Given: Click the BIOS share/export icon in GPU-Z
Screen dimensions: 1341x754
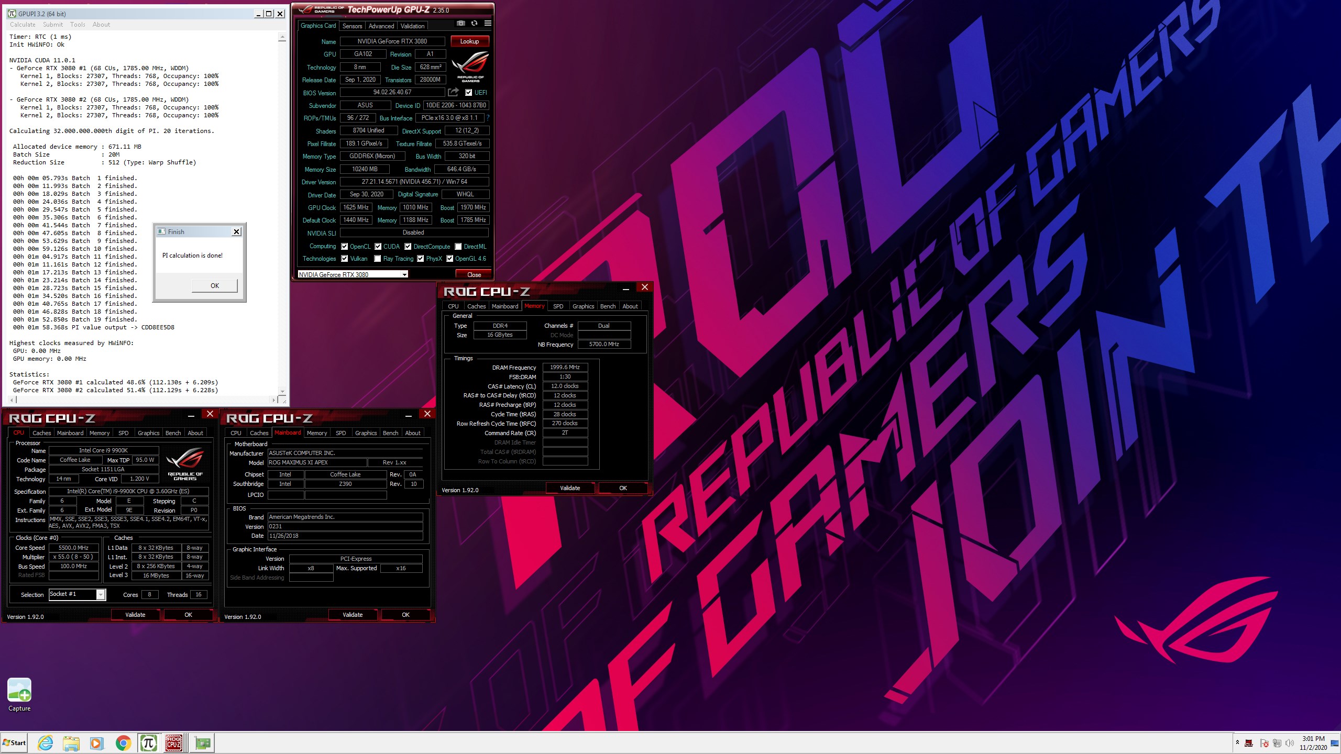Looking at the screenshot, I should pos(454,92).
